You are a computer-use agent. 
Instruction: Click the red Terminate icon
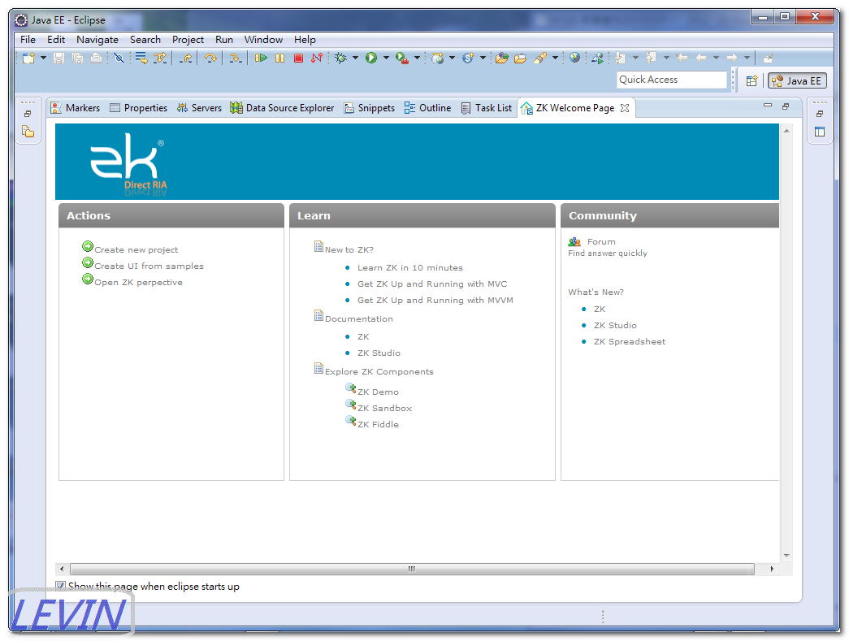[298, 58]
